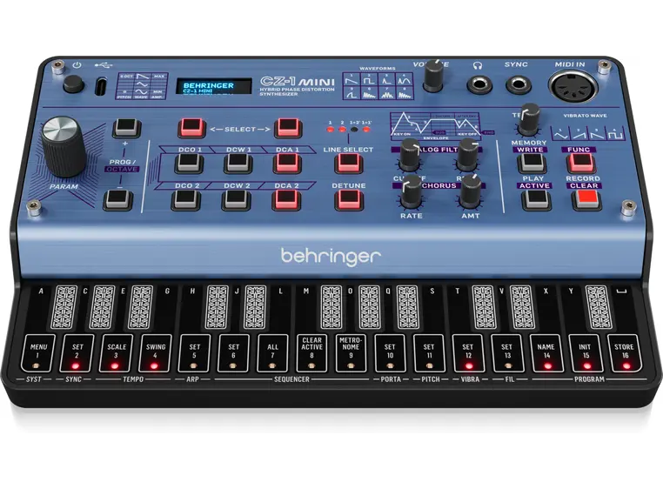Tap the black key between H and J
The height and width of the screenshot is (489, 663).
click(x=217, y=306)
